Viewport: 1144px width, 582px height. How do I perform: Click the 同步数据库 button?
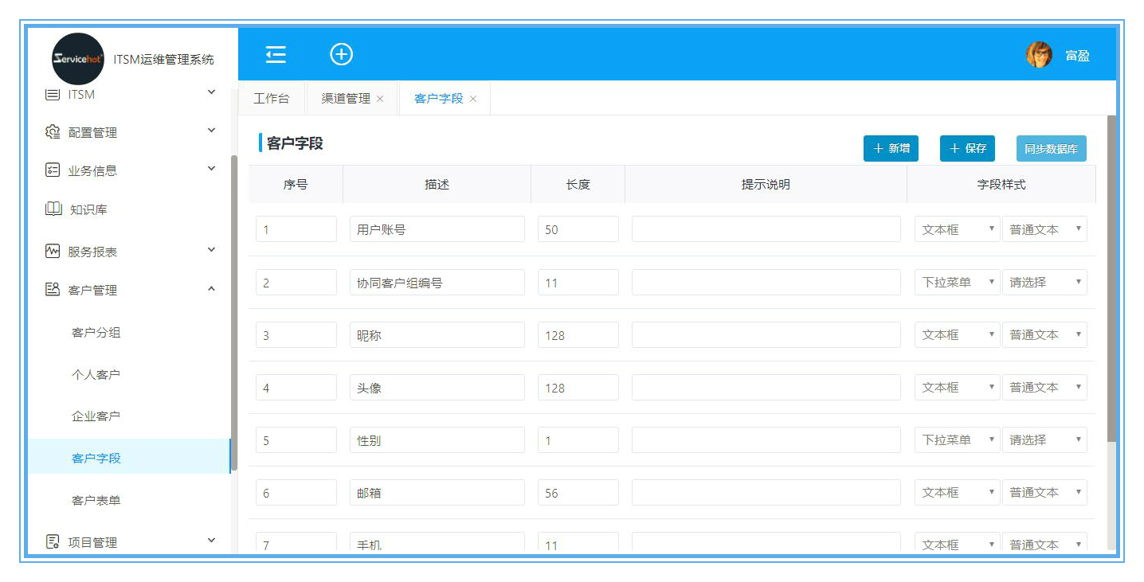pyautogui.click(x=1051, y=148)
